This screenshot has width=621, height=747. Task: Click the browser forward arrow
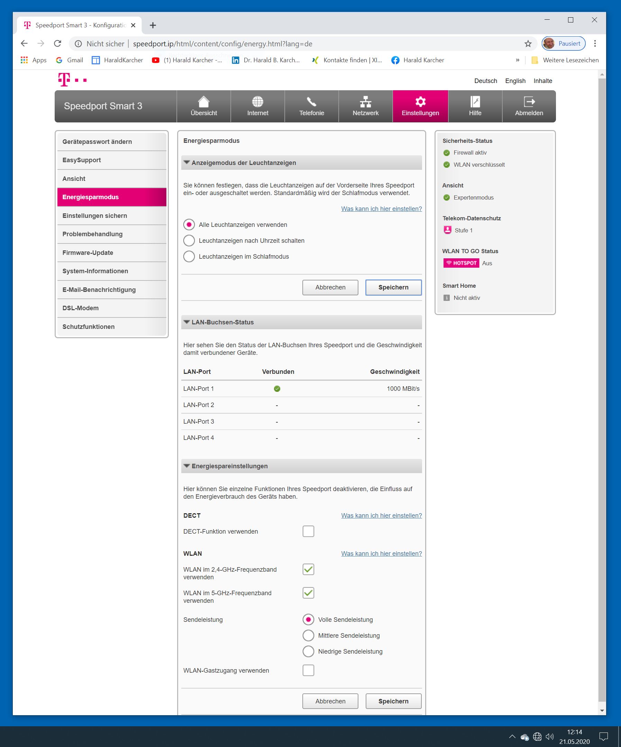point(41,43)
